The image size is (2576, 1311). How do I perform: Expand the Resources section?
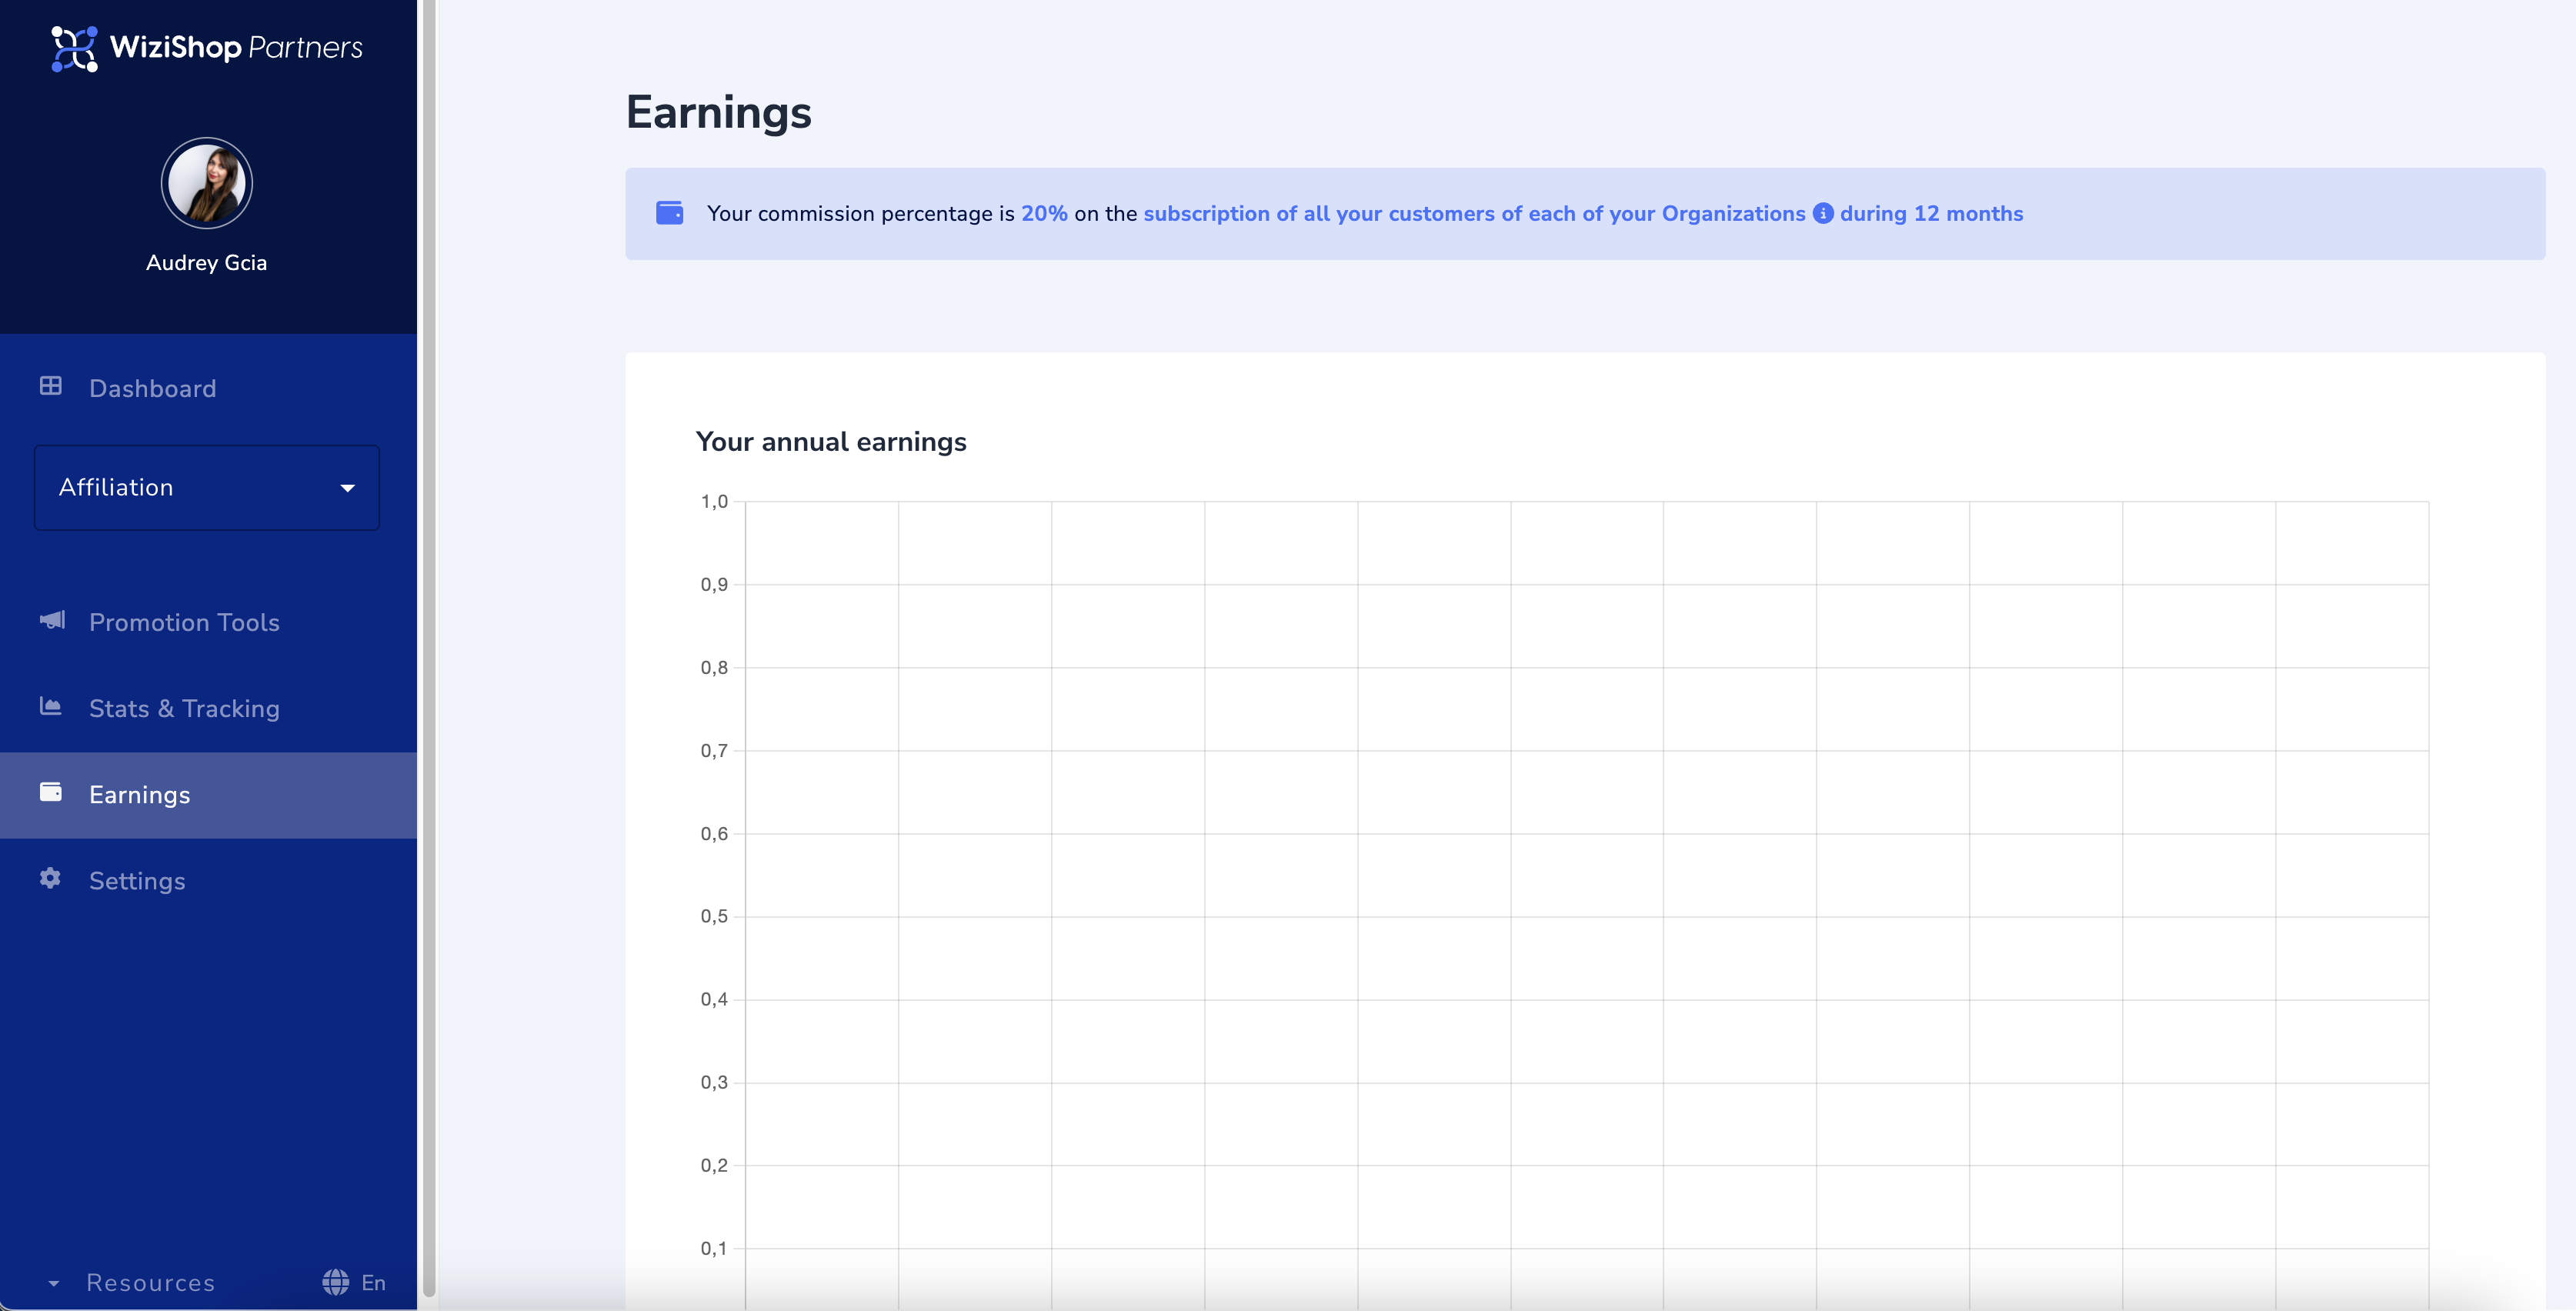[x=131, y=1282]
